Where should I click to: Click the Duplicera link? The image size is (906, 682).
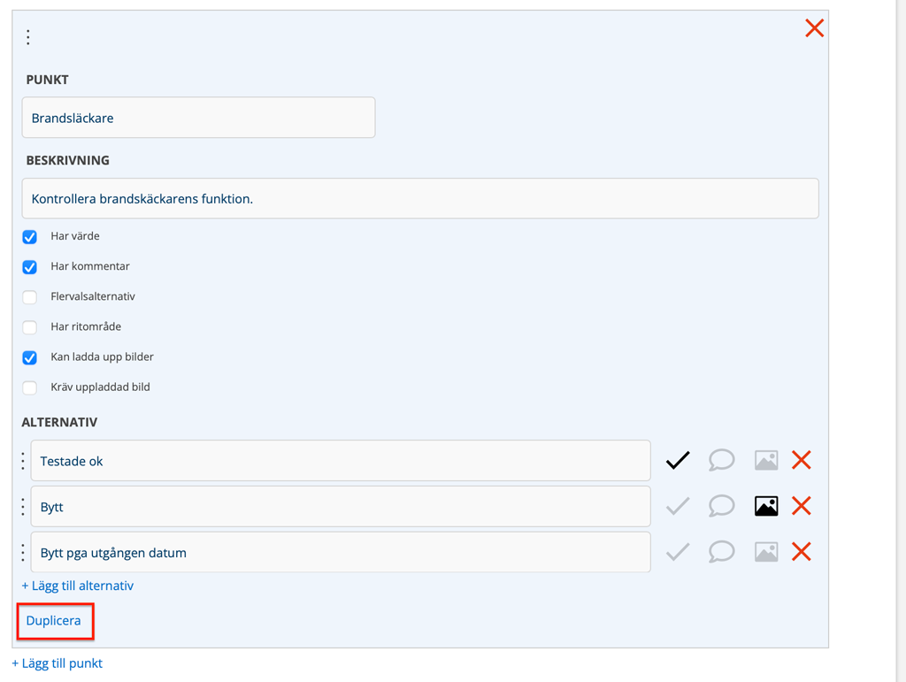(x=54, y=621)
